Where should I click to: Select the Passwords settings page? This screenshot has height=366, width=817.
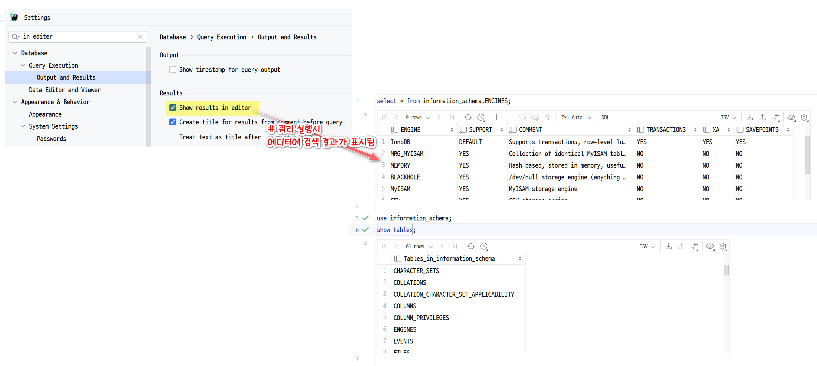(51, 139)
